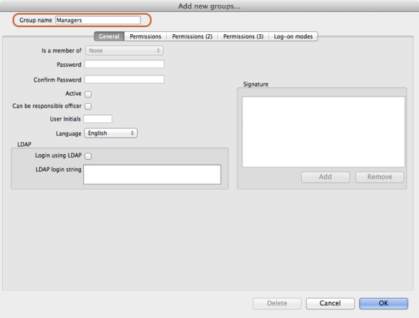This screenshot has height=318, width=419.
Task: Confirm the new group with OK
Action: 383,303
